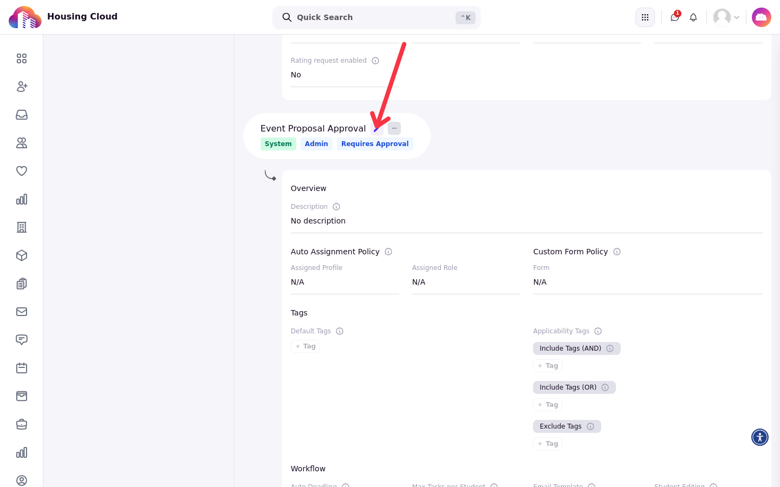Show info for Rating request enabled
Screen dimensions: 780x487
point(375,61)
